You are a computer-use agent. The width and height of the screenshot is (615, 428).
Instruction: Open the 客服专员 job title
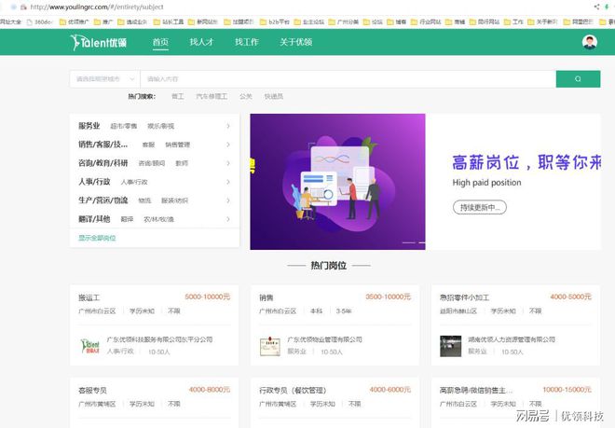[x=92, y=391]
